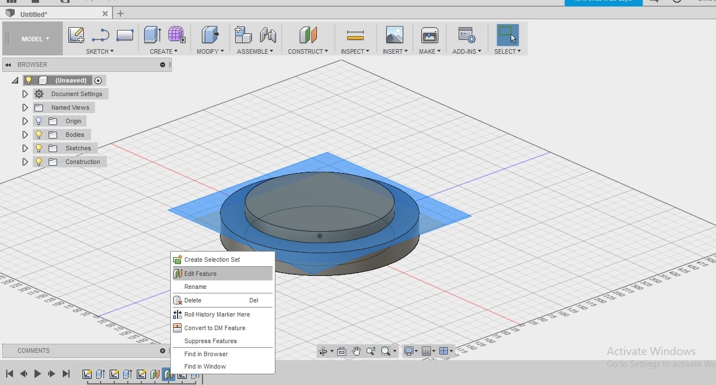
Task: Expand the Document Settings node
Action: [x=25, y=94]
